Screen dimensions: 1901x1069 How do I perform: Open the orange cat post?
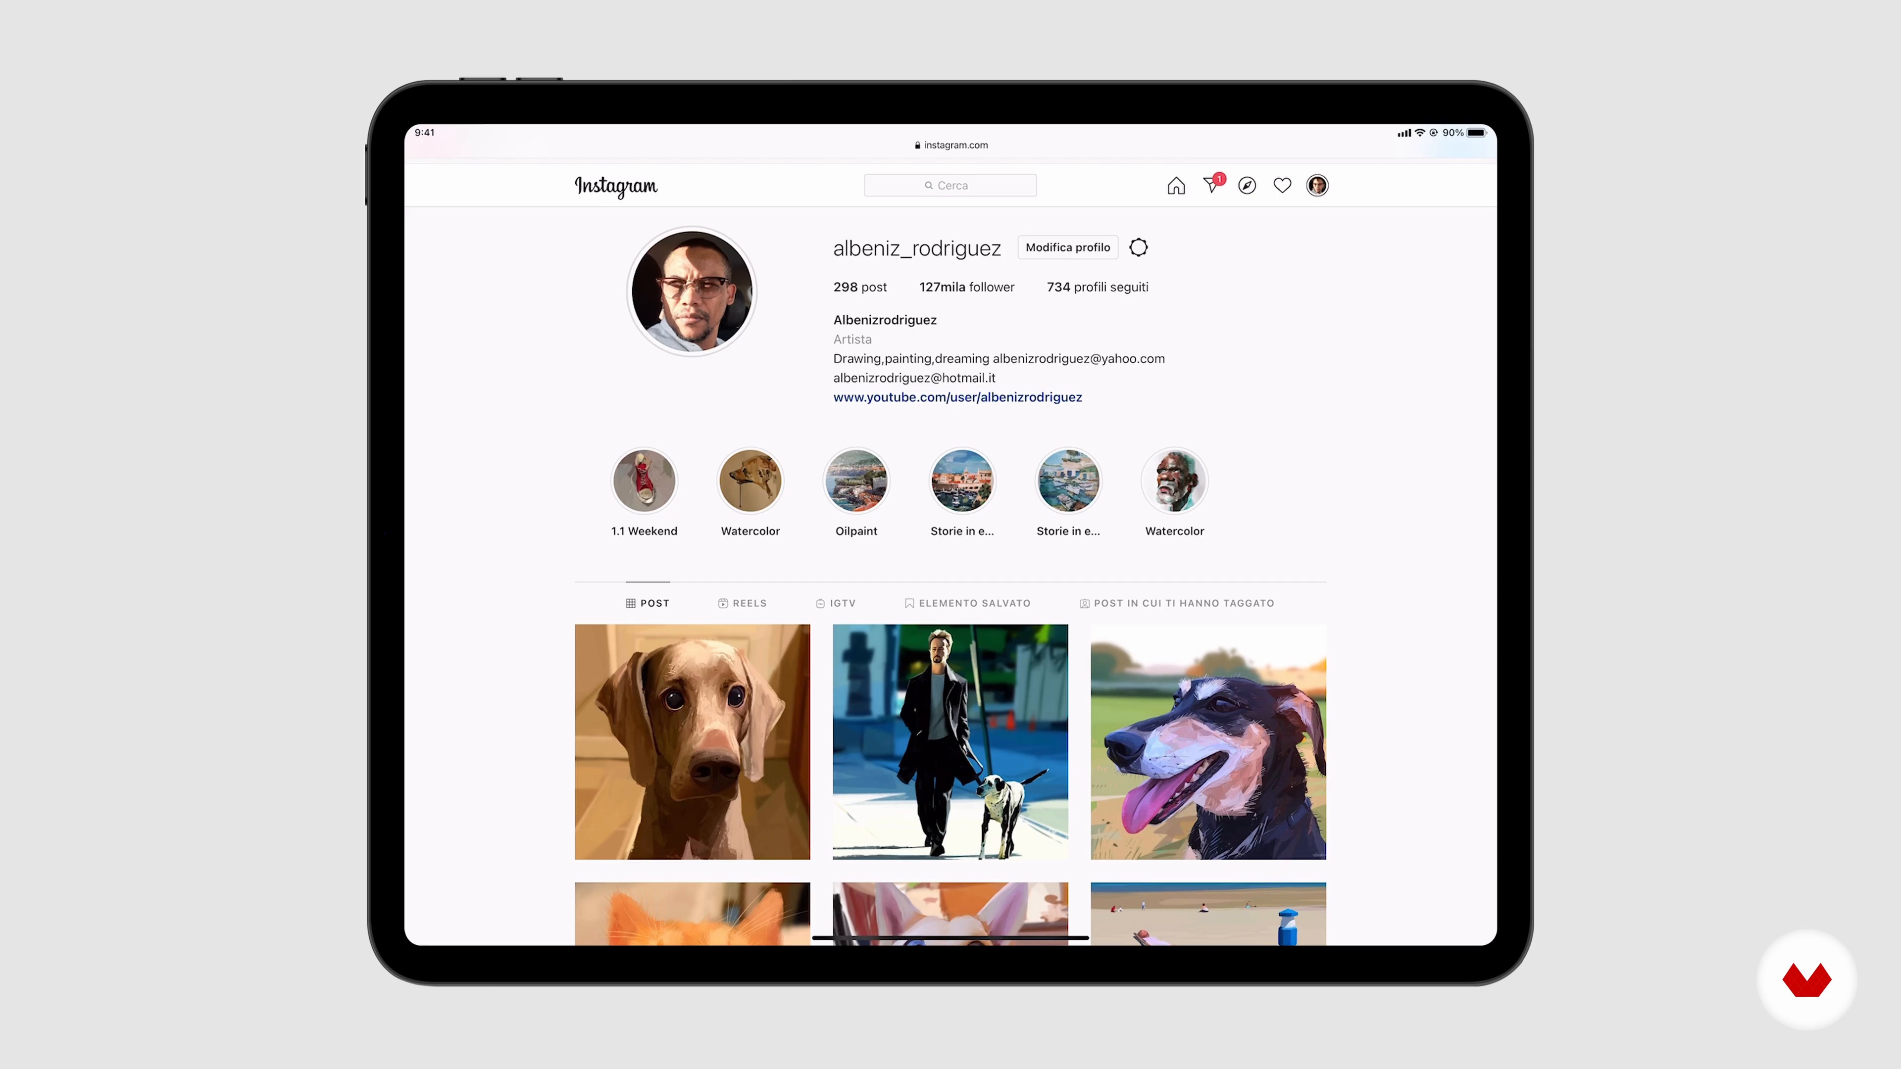pos(692,913)
